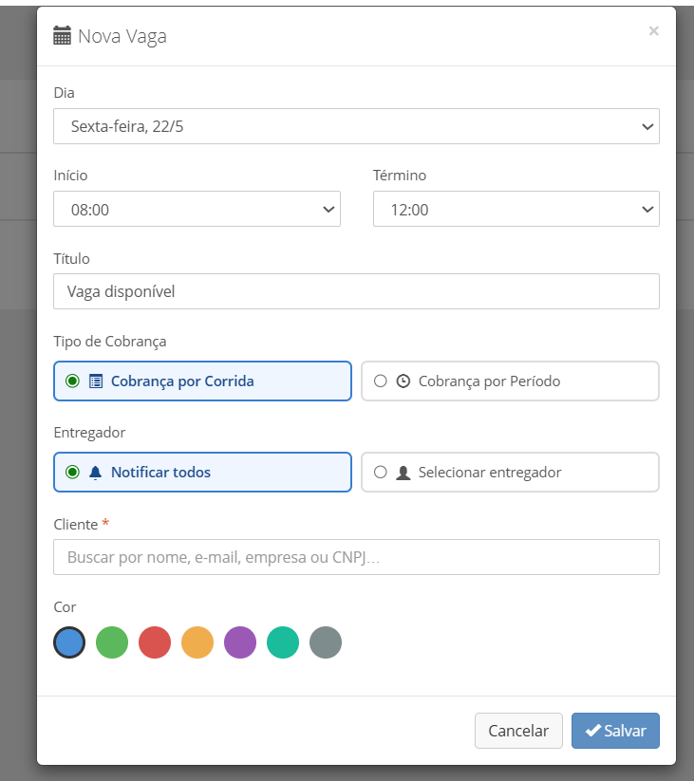This screenshot has height=781, width=694.
Task: Select the Selecionar entregador radio button
Action: [x=380, y=473]
